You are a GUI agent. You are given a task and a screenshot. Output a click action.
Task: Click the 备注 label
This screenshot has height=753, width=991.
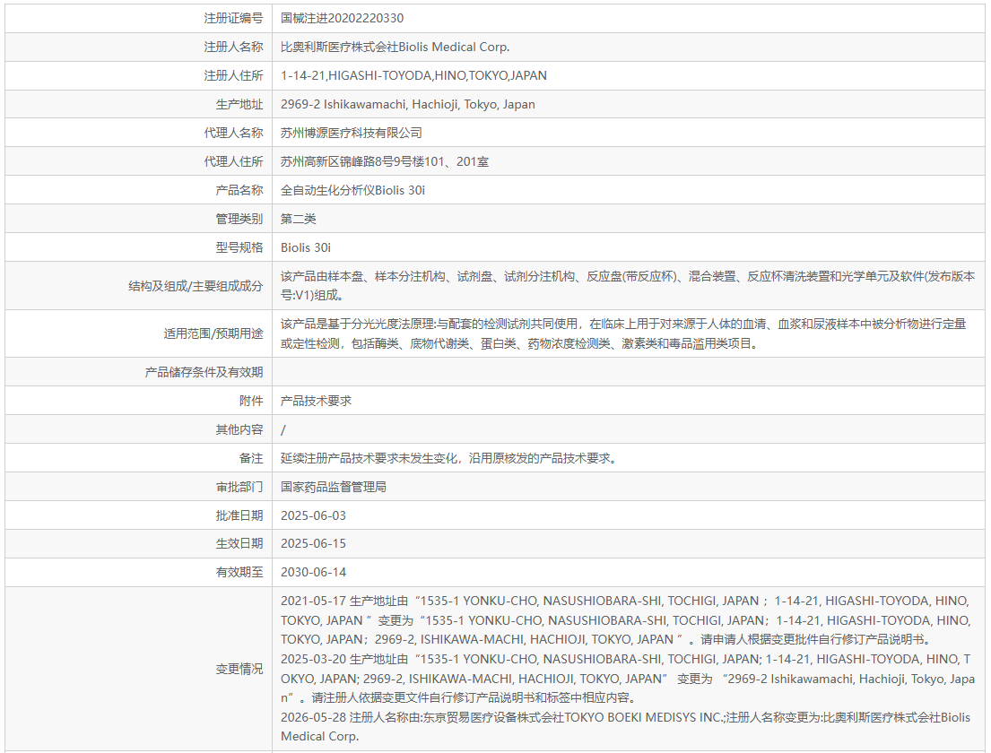point(251,459)
